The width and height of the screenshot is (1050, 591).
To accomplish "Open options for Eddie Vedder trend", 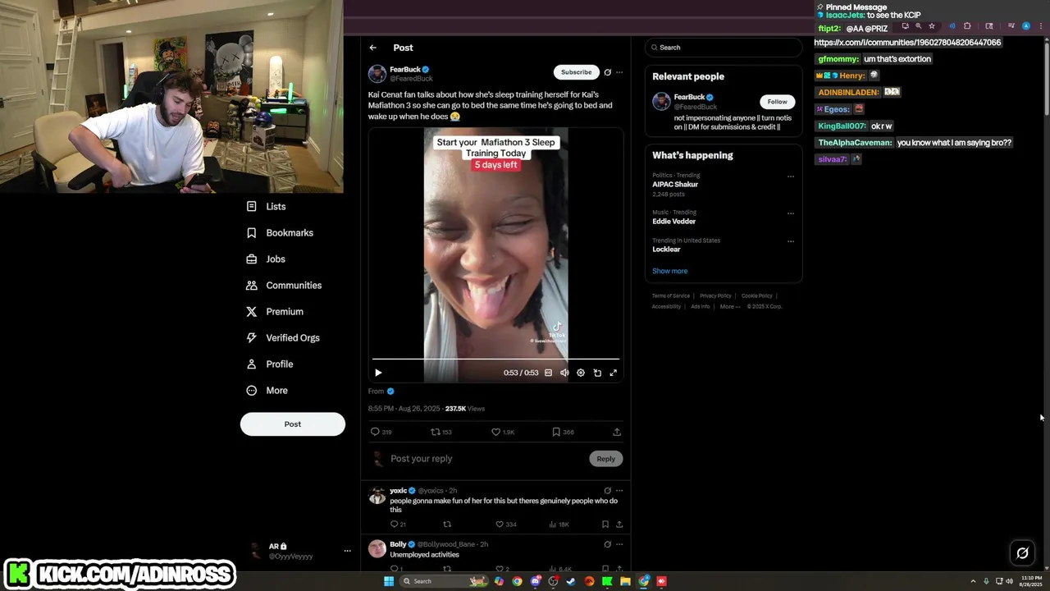I will tap(791, 213).
